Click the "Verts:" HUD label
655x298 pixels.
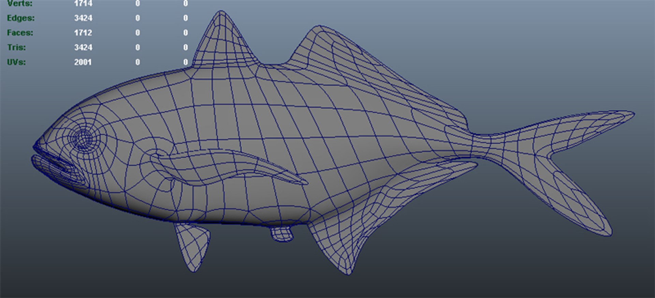tap(19, 3)
